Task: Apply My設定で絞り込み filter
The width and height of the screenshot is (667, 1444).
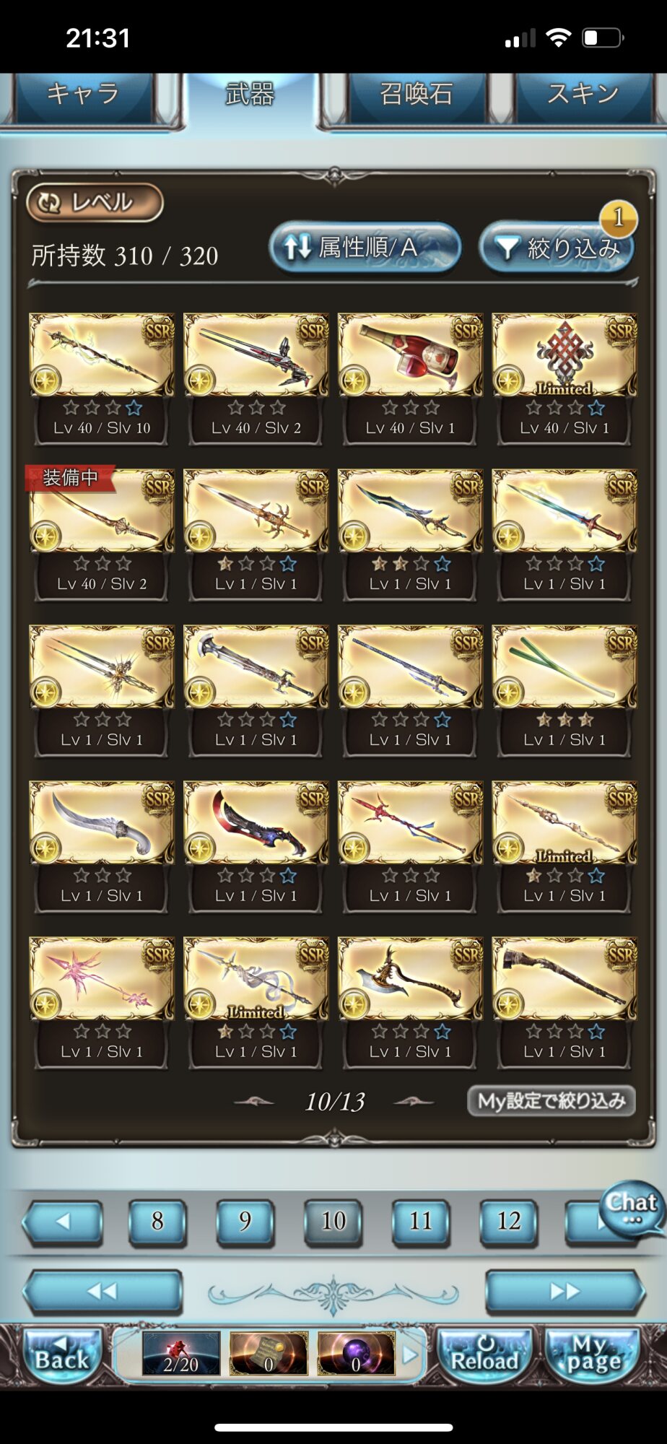Action: click(x=552, y=1101)
